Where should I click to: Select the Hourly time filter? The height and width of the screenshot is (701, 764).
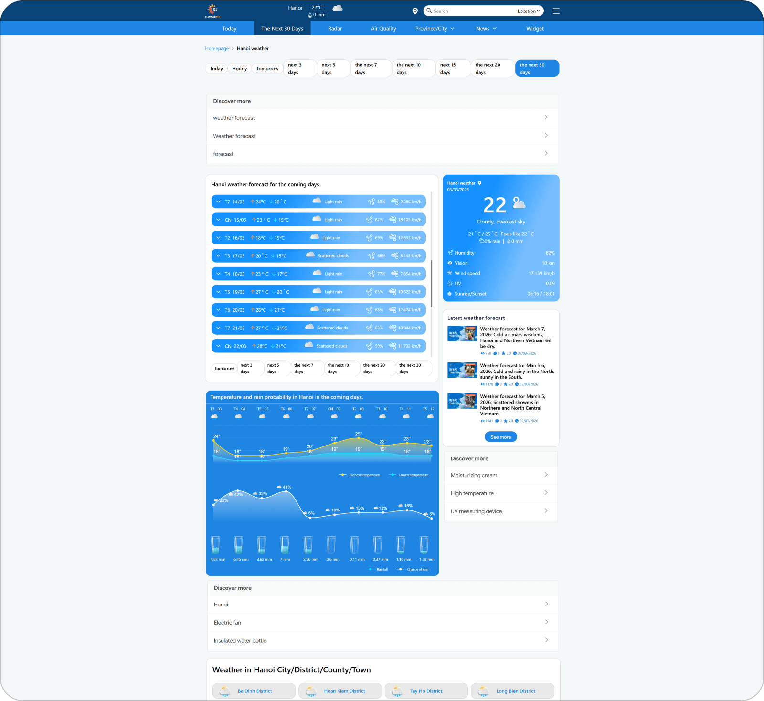(239, 68)
